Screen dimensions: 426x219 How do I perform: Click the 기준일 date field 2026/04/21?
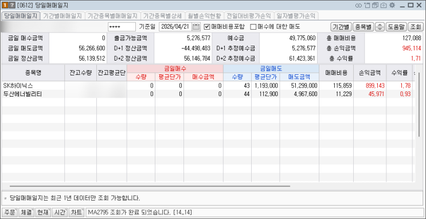click(175, 26)
